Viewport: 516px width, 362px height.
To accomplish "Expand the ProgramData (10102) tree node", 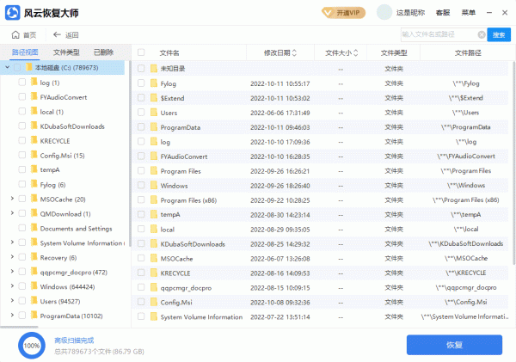I will point(11,316).
